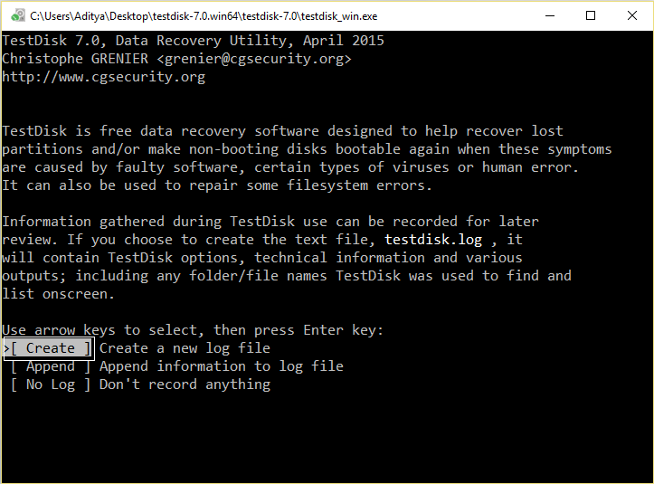The width and height of the screenshot is (654, 484).
Task: Choose the [ No Log ] option
Action: tap(51, 384)
